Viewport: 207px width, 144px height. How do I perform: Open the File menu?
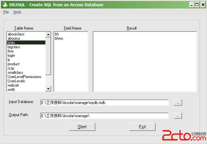6,12
